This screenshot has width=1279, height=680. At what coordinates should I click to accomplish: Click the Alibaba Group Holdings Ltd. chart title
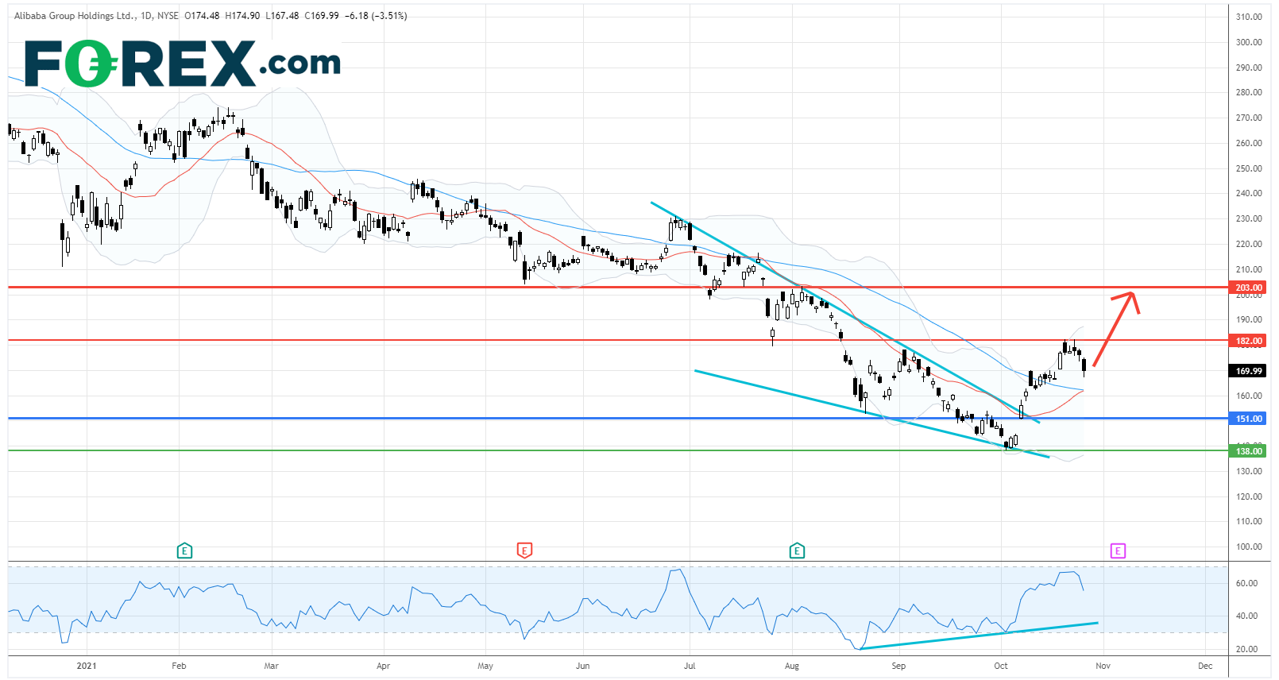coord(74,16)
